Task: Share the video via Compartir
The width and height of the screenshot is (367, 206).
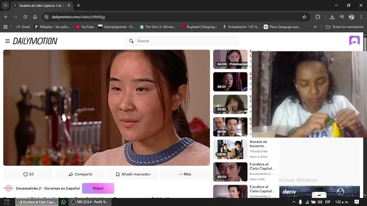Action: [x=80, y=174]
